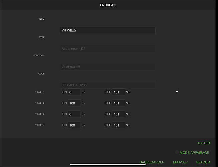This screenshot has height=167, width=218.
Task: Click the TESTER button
Action: coord(204,143)
